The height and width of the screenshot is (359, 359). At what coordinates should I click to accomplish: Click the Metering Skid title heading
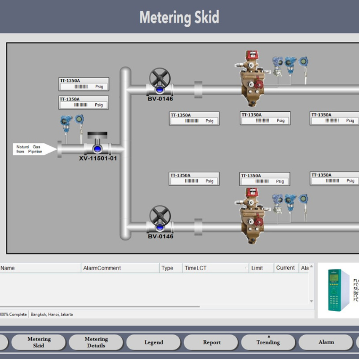coord(179,17)
